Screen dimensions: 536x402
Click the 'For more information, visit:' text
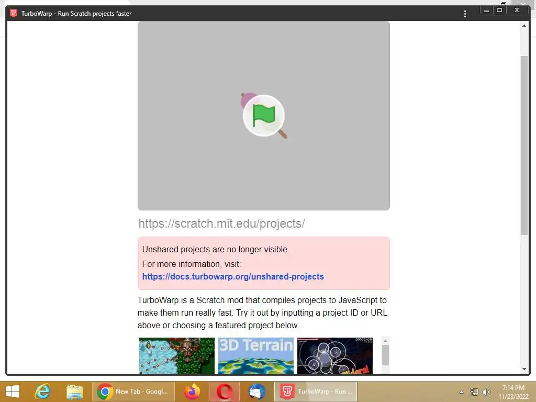click(x=192, y=264)
